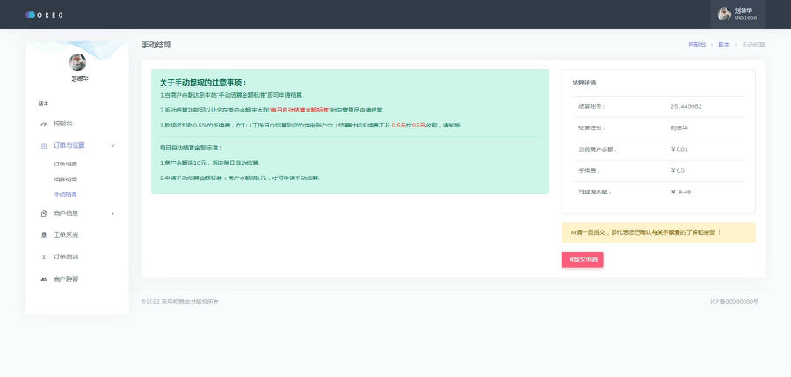
Task: Click the 控制台 breadcrumb link
Action: pyautogui.click(x=697, y=45)
